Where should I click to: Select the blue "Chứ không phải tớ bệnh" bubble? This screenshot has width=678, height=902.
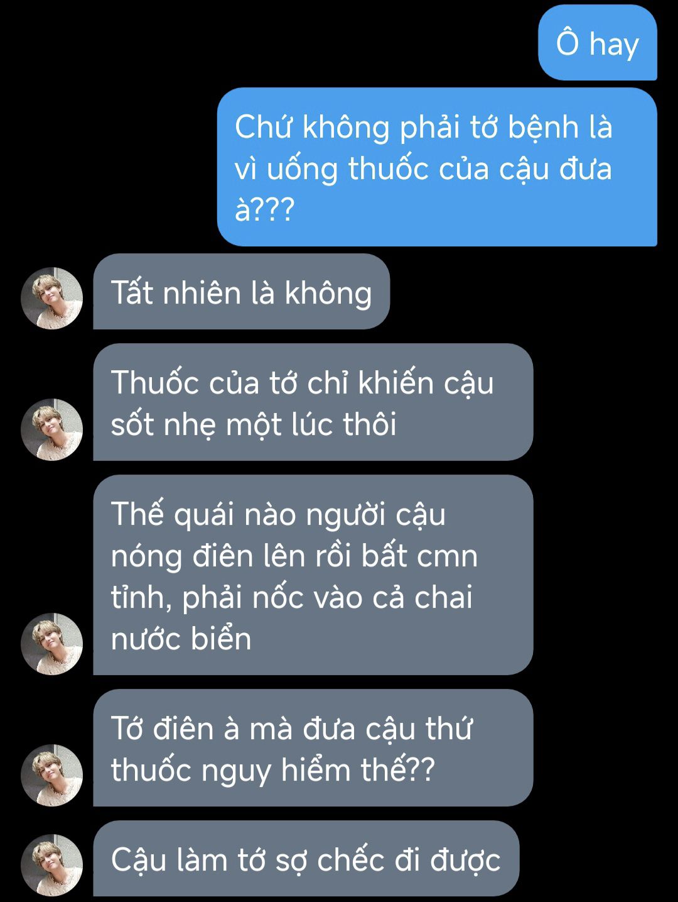click(437, 167)
